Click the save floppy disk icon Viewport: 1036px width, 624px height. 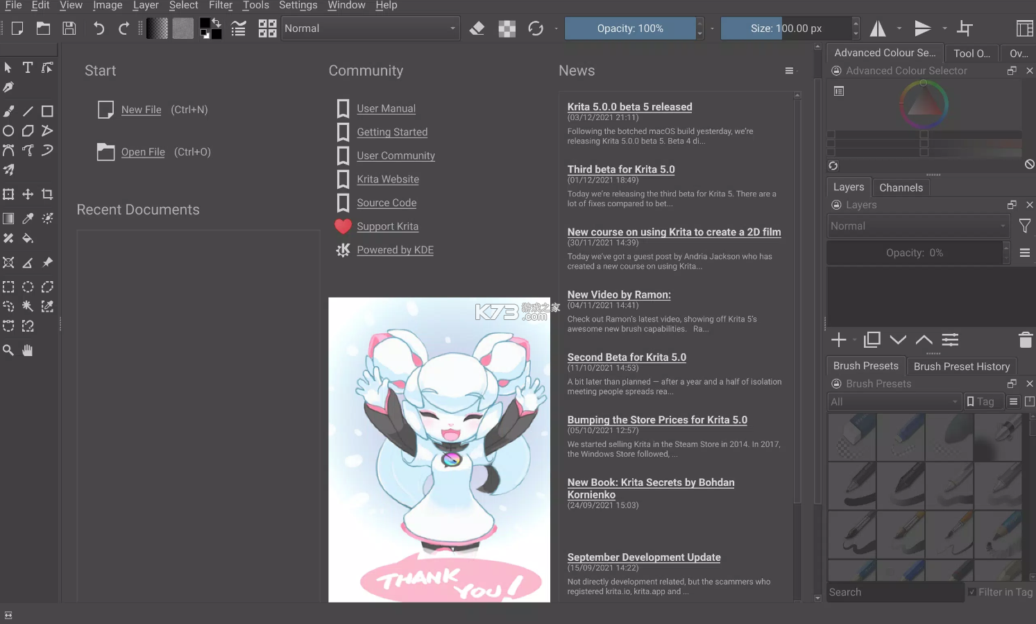click(x=69, y=28)
